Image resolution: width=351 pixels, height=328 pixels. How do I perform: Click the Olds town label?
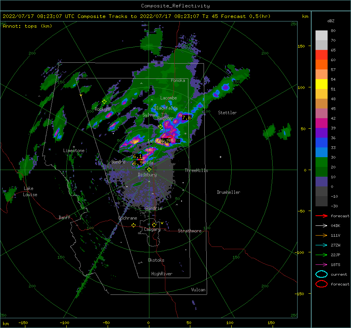click(149, 163)
